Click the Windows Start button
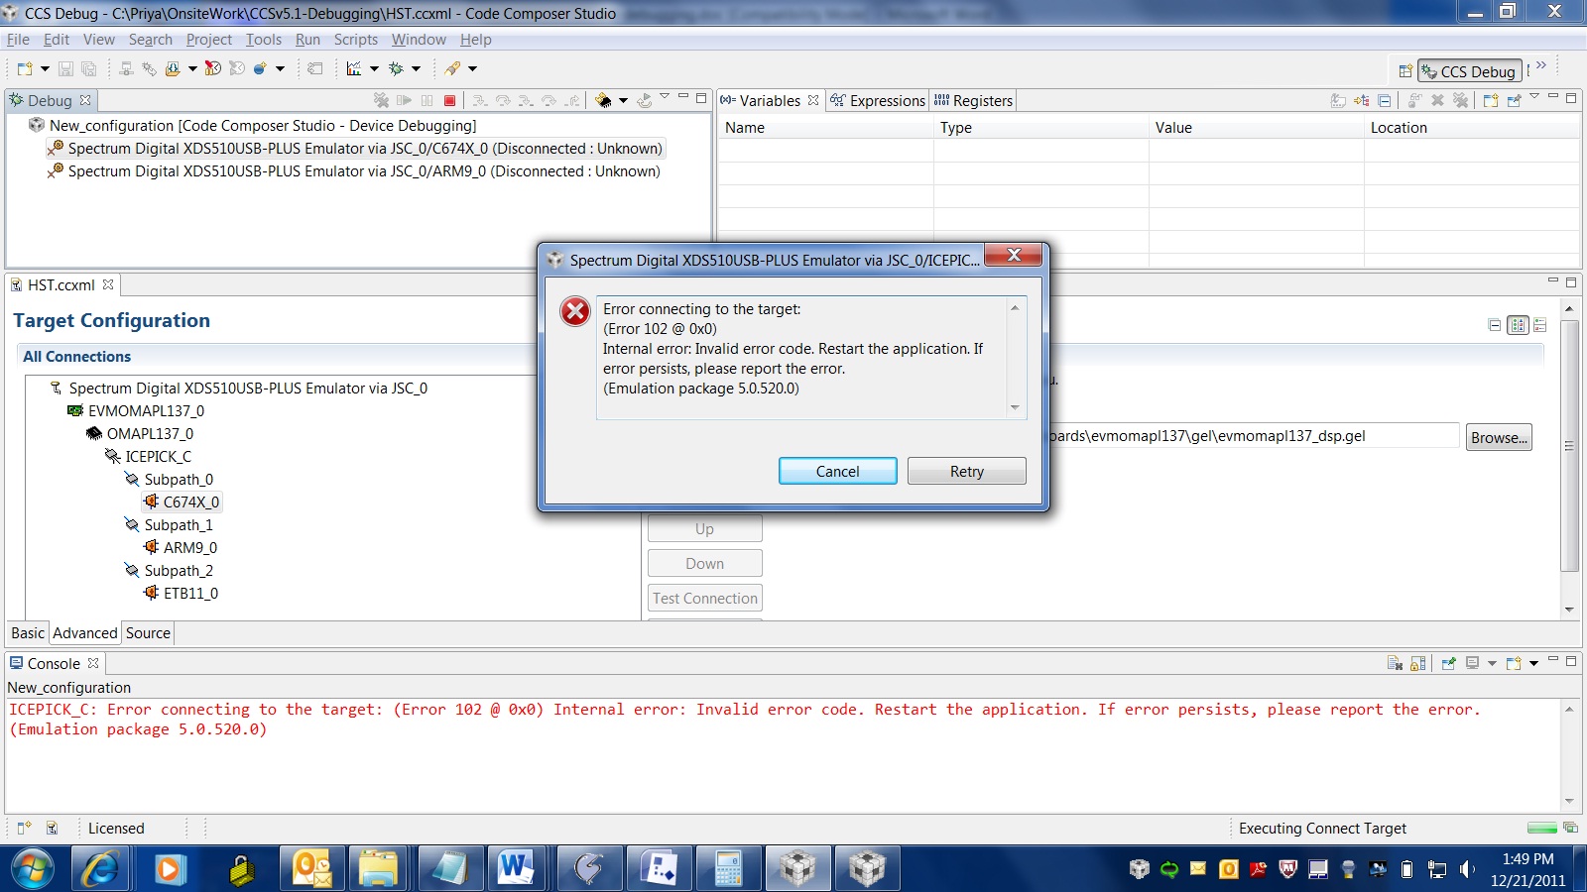Viewport: 1587px width, 892px height. 33,869
